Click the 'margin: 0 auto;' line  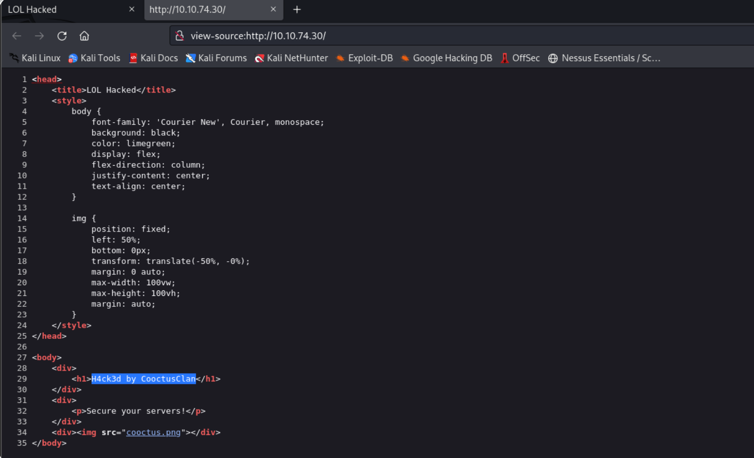[x=128, y=272]
